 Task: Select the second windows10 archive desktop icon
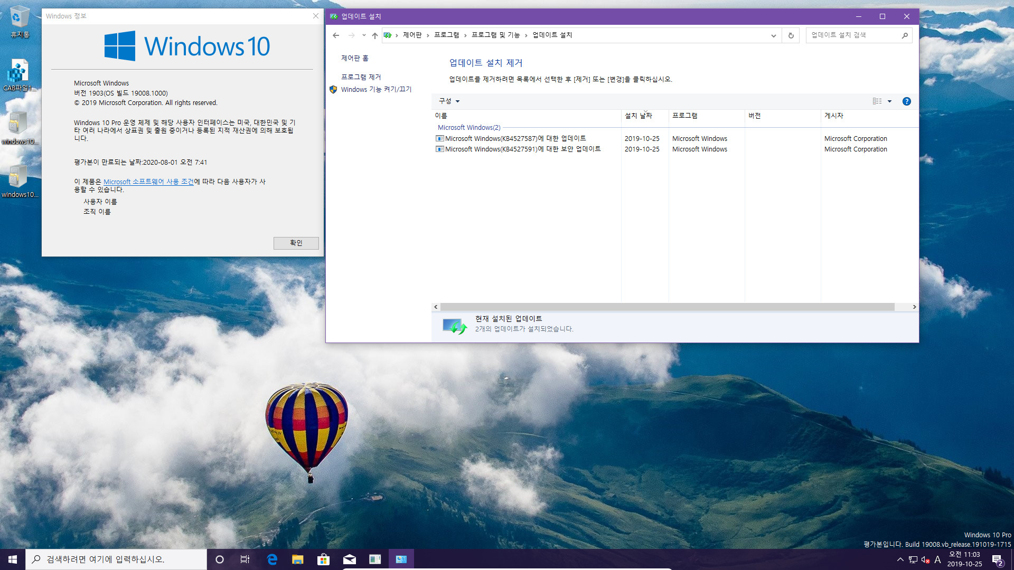pyautogui.click(x=19, y=181)
